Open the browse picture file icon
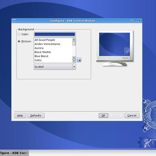Image resolution: width=156 pixels, height=156 pixels. pyautogui.click(x=79, y=60)
